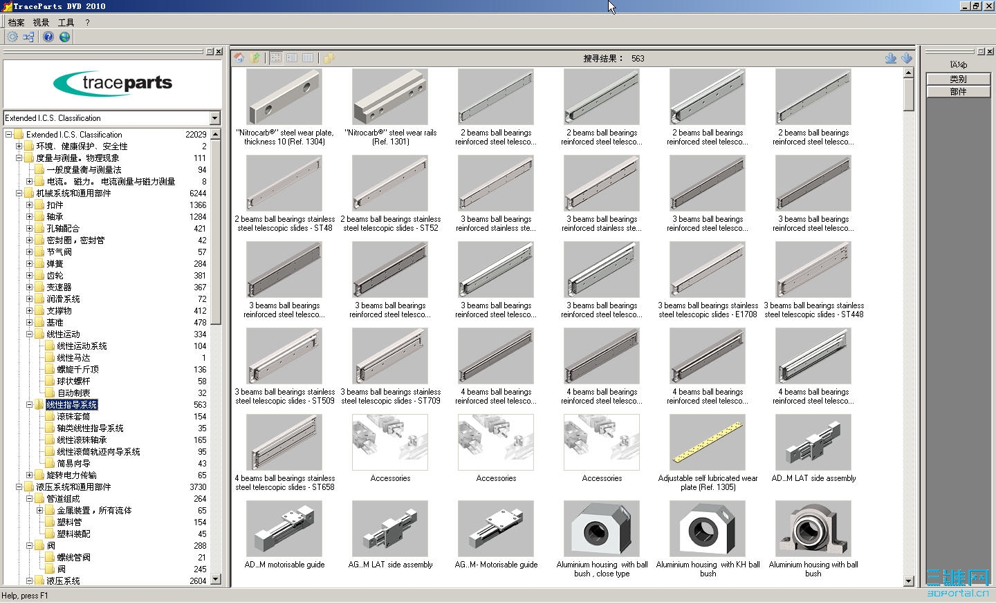Select 螺线管阀 in the tree
996x604 pixels.
tap(73, 558)
